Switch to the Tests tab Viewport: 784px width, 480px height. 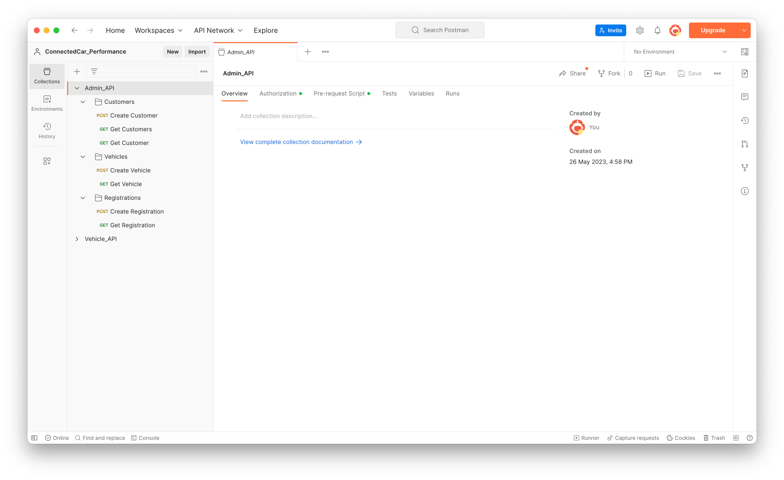click(x=390, y=94)
